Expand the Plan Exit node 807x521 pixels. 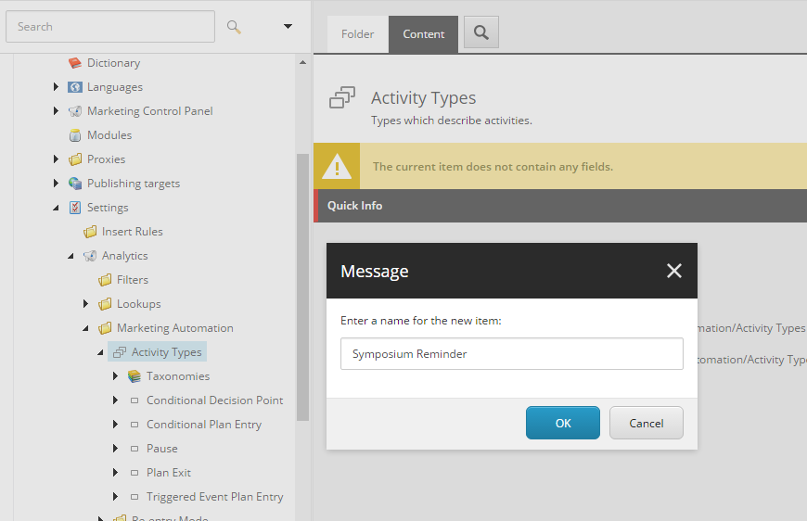(x=115, y=473)
